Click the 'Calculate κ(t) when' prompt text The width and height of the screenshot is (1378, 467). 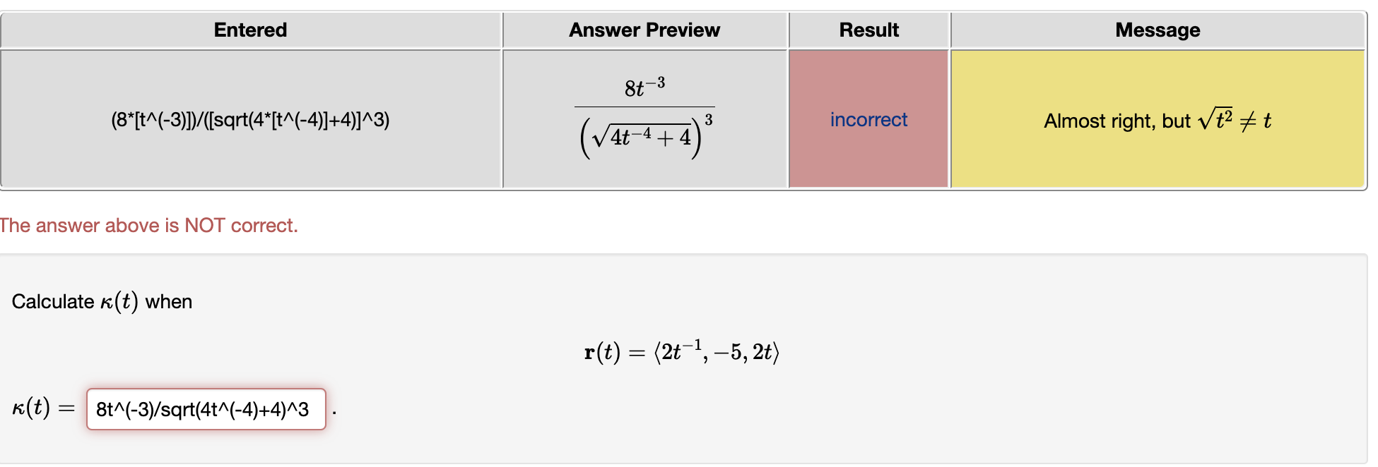[102, 301]
